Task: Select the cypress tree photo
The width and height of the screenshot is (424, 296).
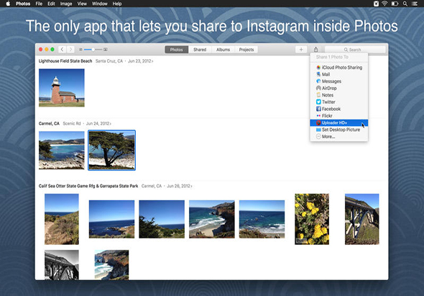Action: [111, 151]
